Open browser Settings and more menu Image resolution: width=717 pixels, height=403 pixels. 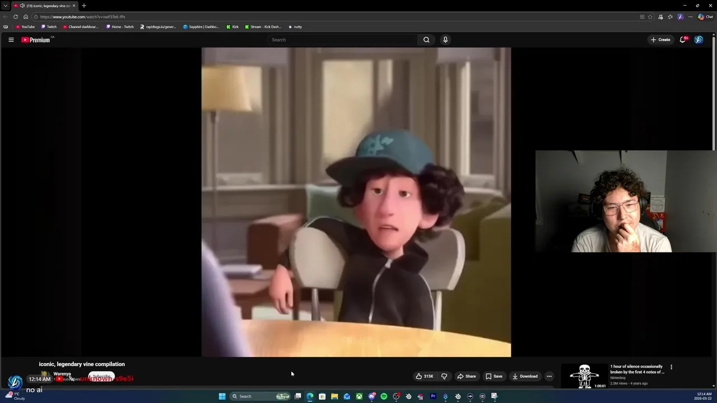691,17
